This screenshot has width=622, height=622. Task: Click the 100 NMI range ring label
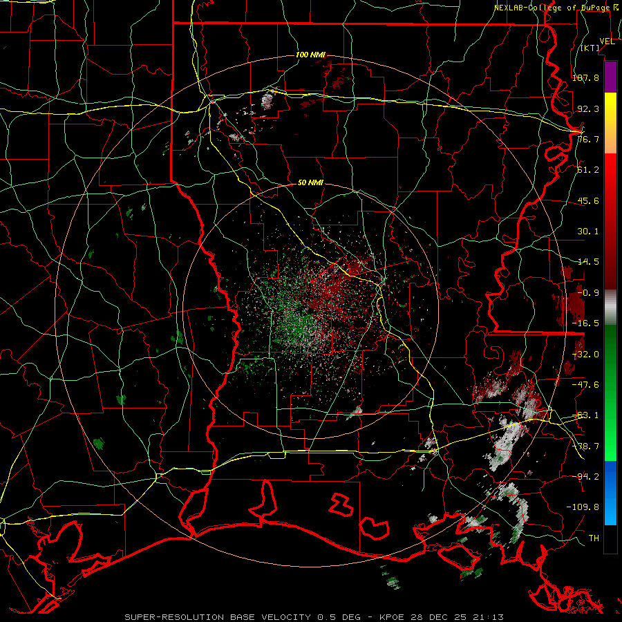310,55
